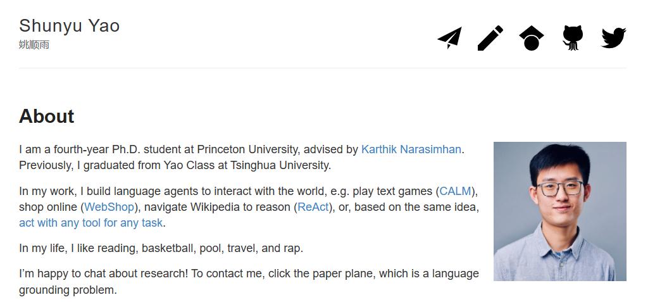Open the pencil blog icon

point(490,38)
